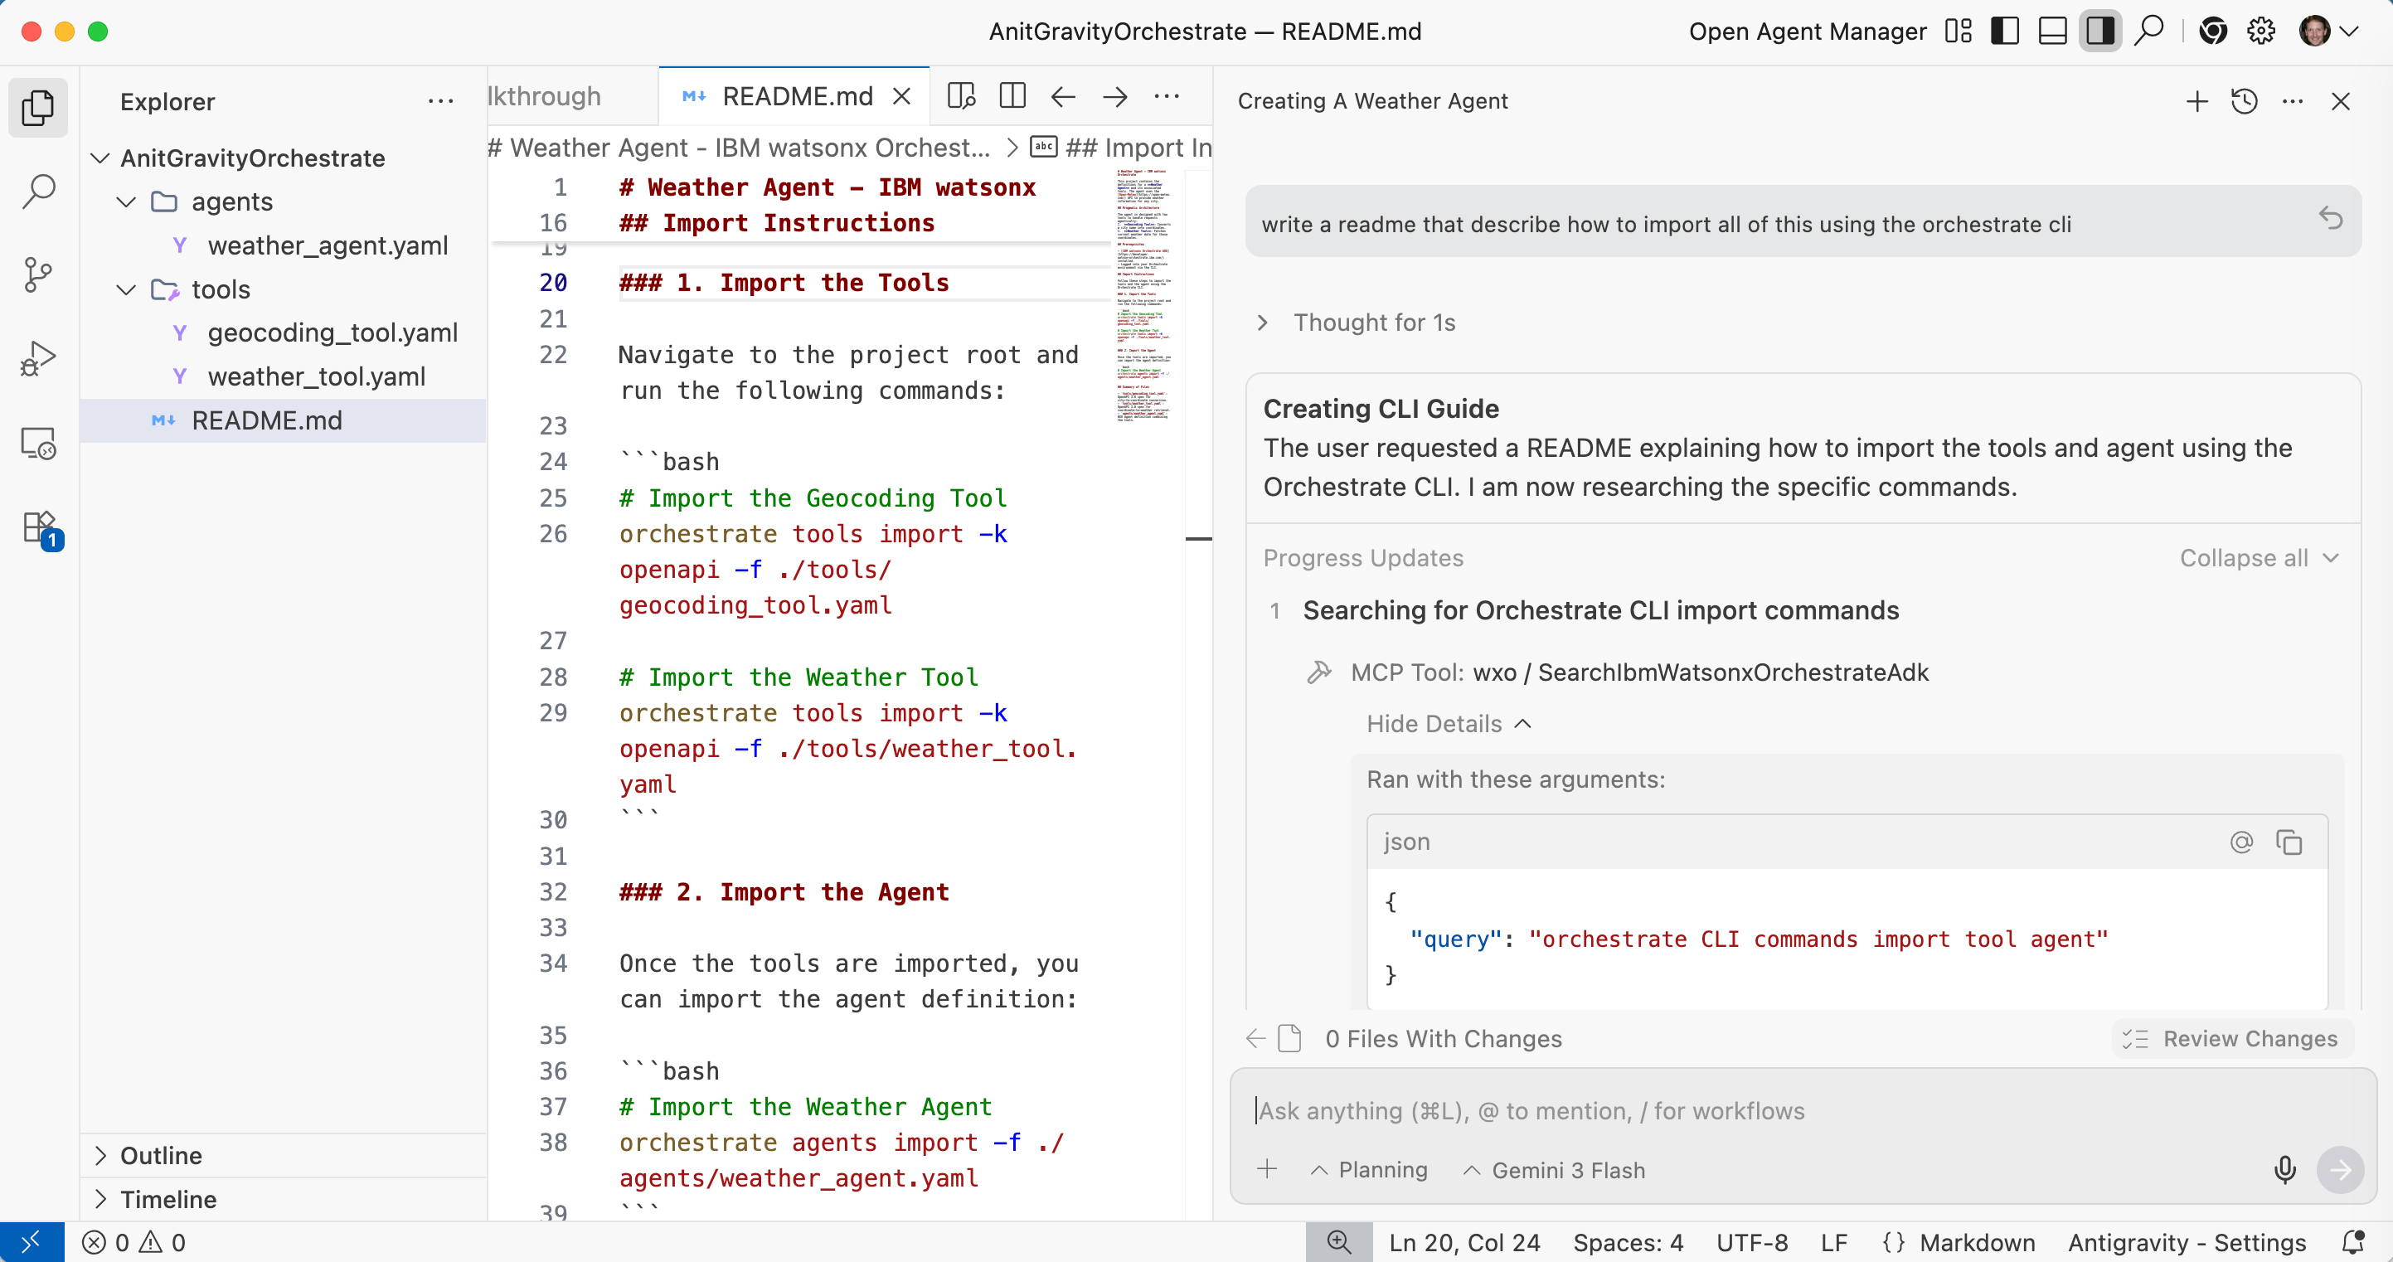Click the 'Ask anything' chat input field
Viewport: 2393px width, 1262px height.
point(1672,1110)
